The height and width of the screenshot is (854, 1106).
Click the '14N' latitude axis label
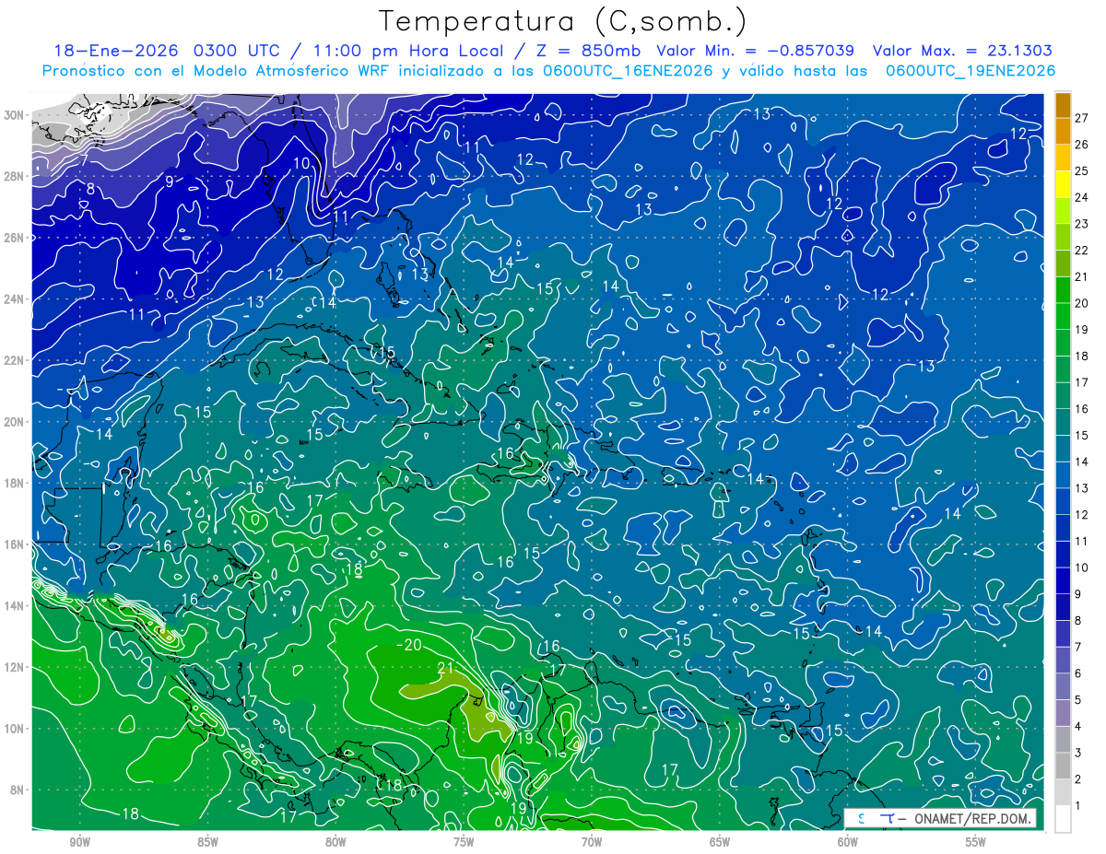[x=14, y=605]
